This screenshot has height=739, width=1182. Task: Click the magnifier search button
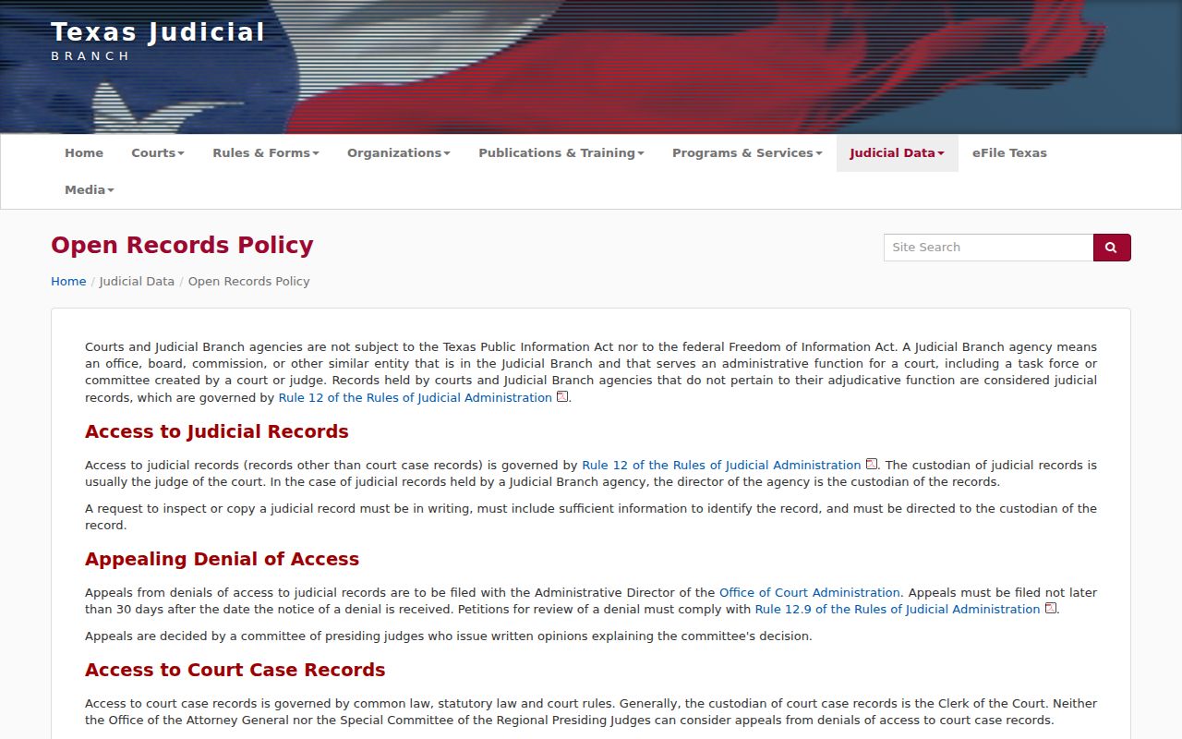pyautogui.click(x=1112, y=248)
